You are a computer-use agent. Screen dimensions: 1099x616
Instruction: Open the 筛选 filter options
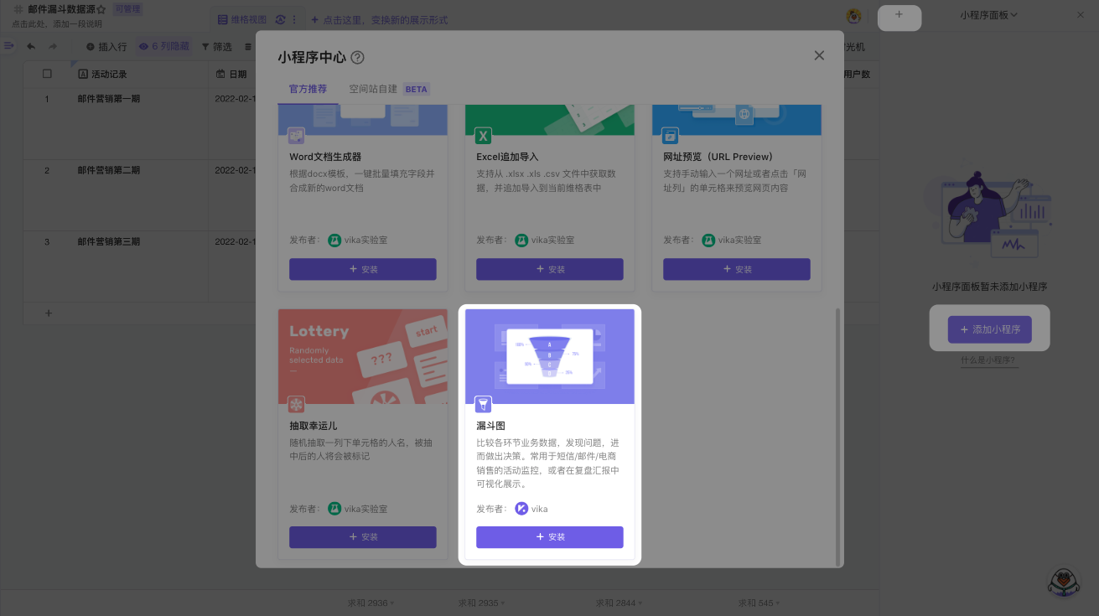coord(217,47)
